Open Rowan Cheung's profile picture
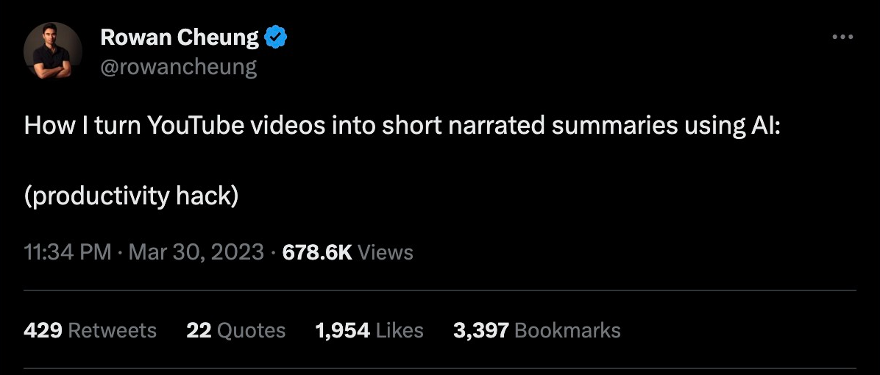 (52, 51)
